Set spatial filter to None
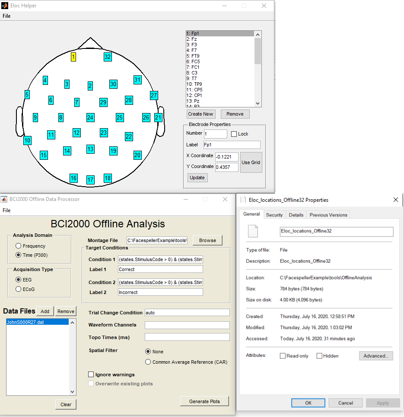Image resolution: width=404 pixels, height=417 pixels. coord(148,352)
